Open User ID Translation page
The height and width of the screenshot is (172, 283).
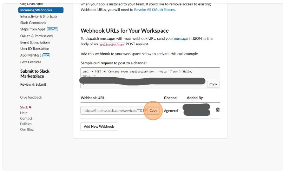pyautogui.click(x=35, y=49)
